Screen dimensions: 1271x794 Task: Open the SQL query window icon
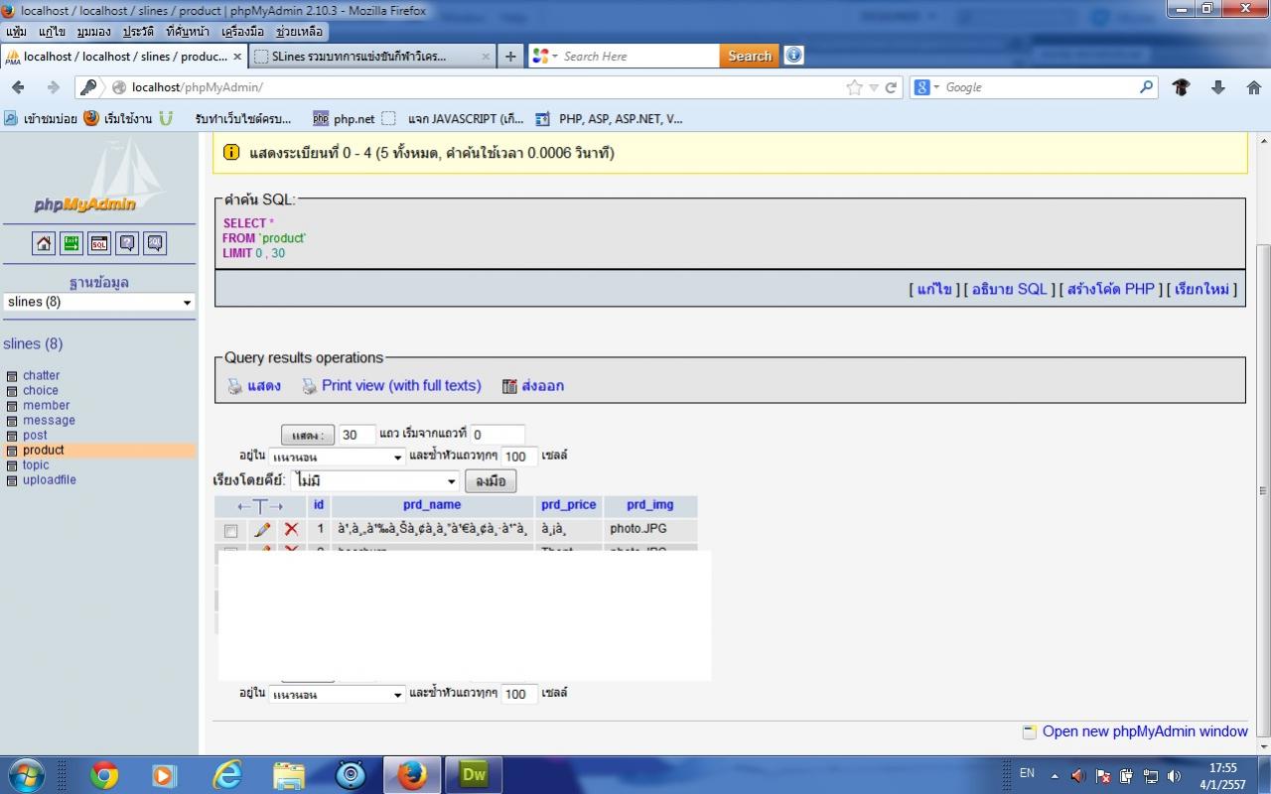[x=99, y=243]
